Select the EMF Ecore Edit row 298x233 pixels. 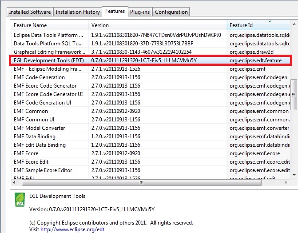click(x=151, y=162)
